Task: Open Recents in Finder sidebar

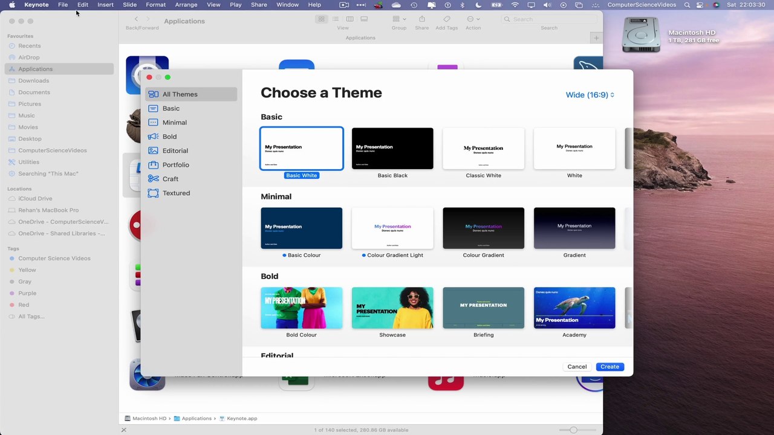Action: [59, 46]
